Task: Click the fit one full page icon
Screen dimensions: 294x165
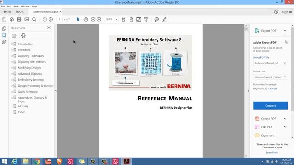Action: [131, 19]
